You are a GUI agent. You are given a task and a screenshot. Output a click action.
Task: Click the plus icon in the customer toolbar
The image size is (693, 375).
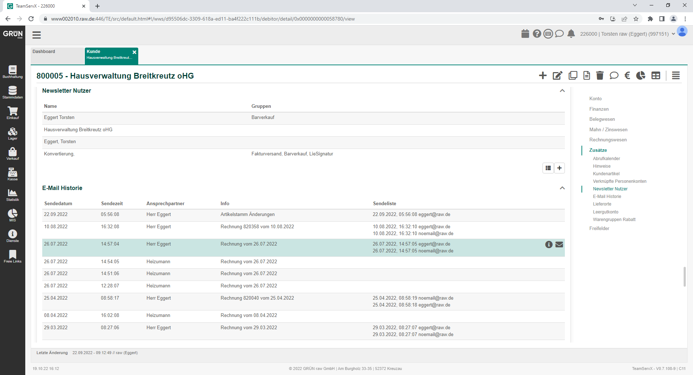coord(542,75)
